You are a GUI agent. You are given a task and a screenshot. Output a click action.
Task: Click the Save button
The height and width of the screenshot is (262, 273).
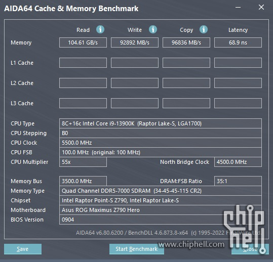pyautogui.click(x=23, y=249)
